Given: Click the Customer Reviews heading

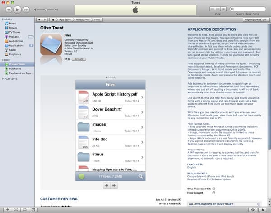Looking at the screenshot, I should 59,199.
